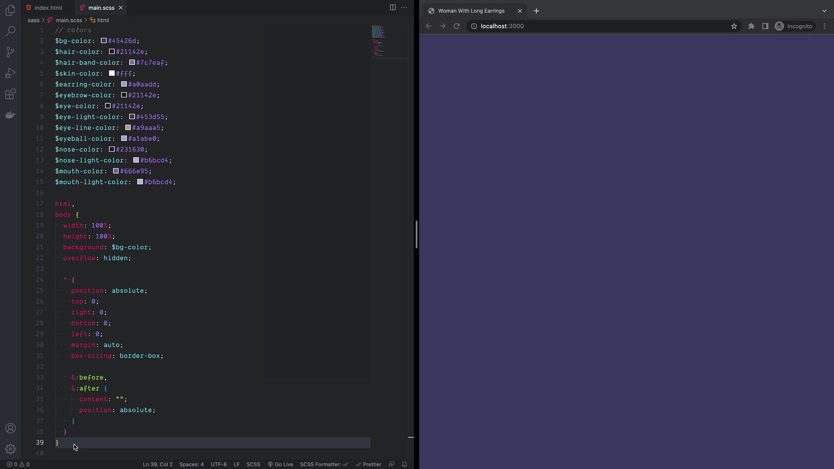Image resolution: width=834 pixels, height=469 pixels.
Task: Open the Docker extension panel
Action: pyautogui.click(x=10, y=115)
